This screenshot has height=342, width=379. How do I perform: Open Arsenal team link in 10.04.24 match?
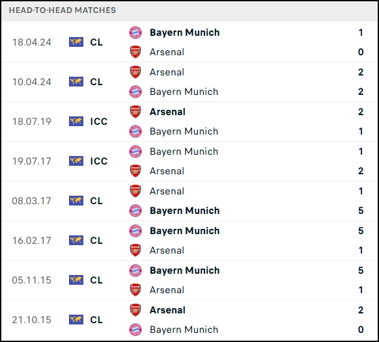coord(167,72)
